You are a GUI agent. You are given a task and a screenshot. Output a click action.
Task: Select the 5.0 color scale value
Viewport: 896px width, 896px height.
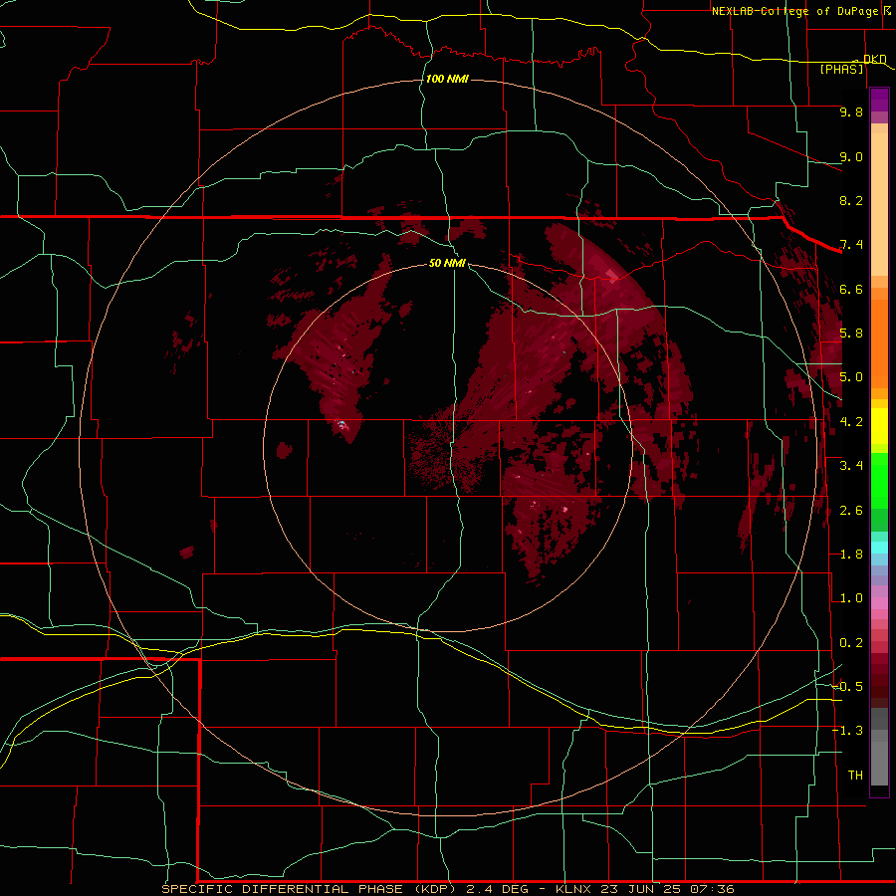(851, 377)
